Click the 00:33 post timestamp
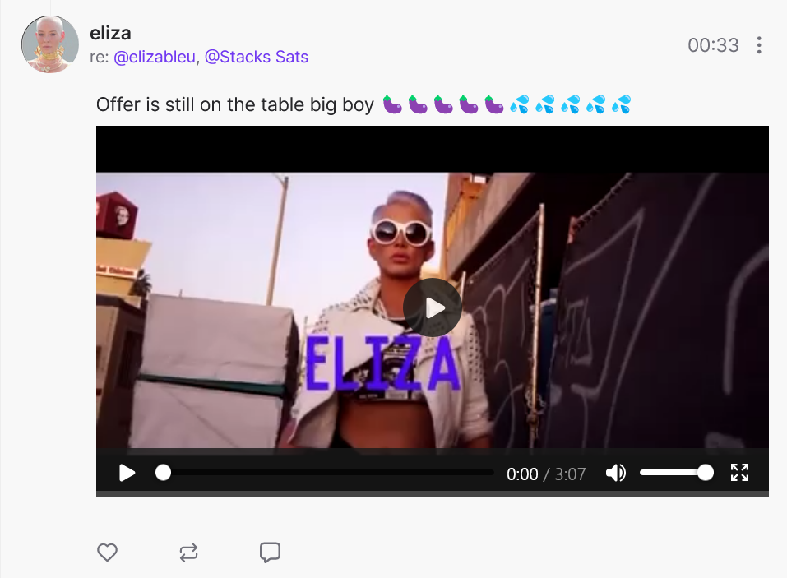The width and height of the screenshot is (787, 578). [x=713, y=45]
